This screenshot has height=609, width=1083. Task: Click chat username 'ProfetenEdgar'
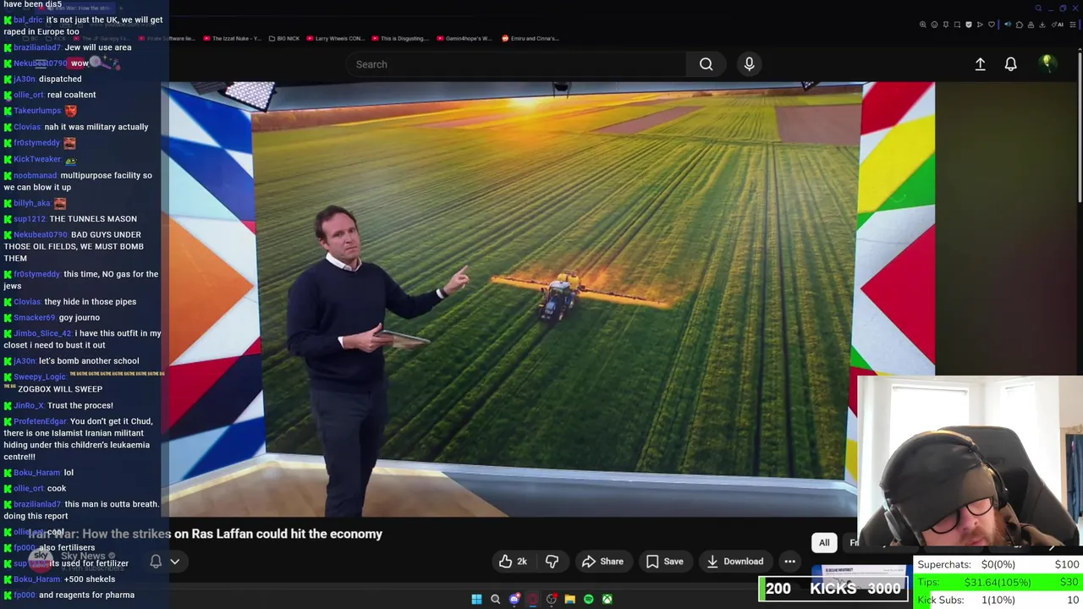click(40, 421)
